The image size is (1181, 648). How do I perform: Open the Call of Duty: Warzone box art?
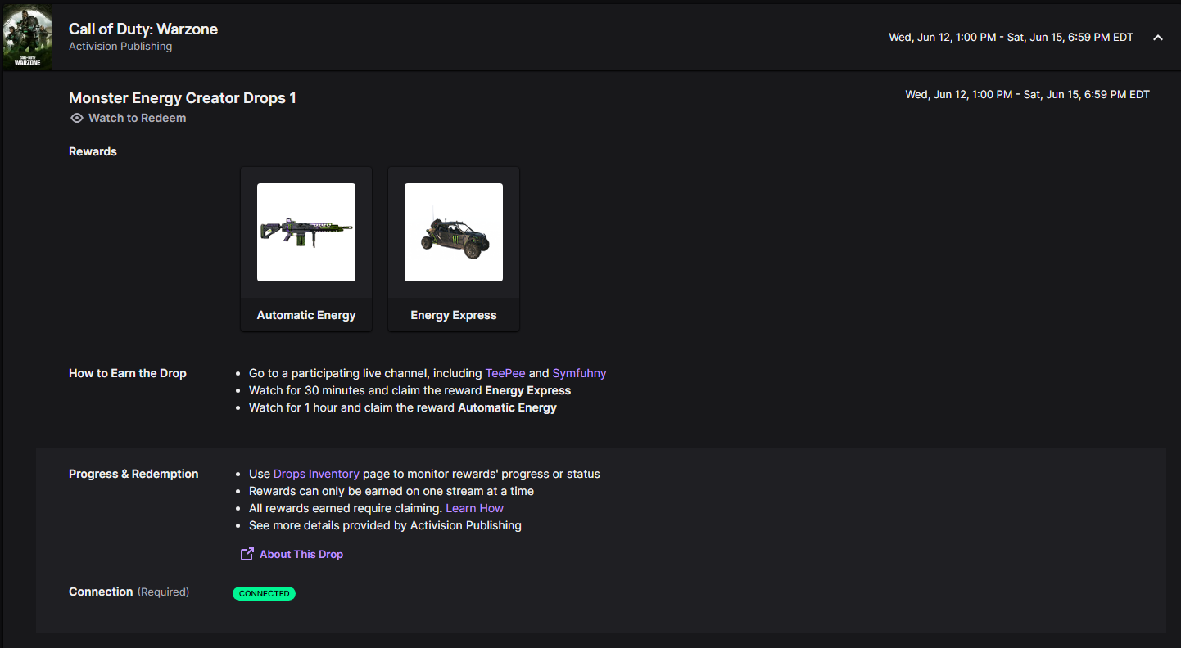click(x=27, y=36)
